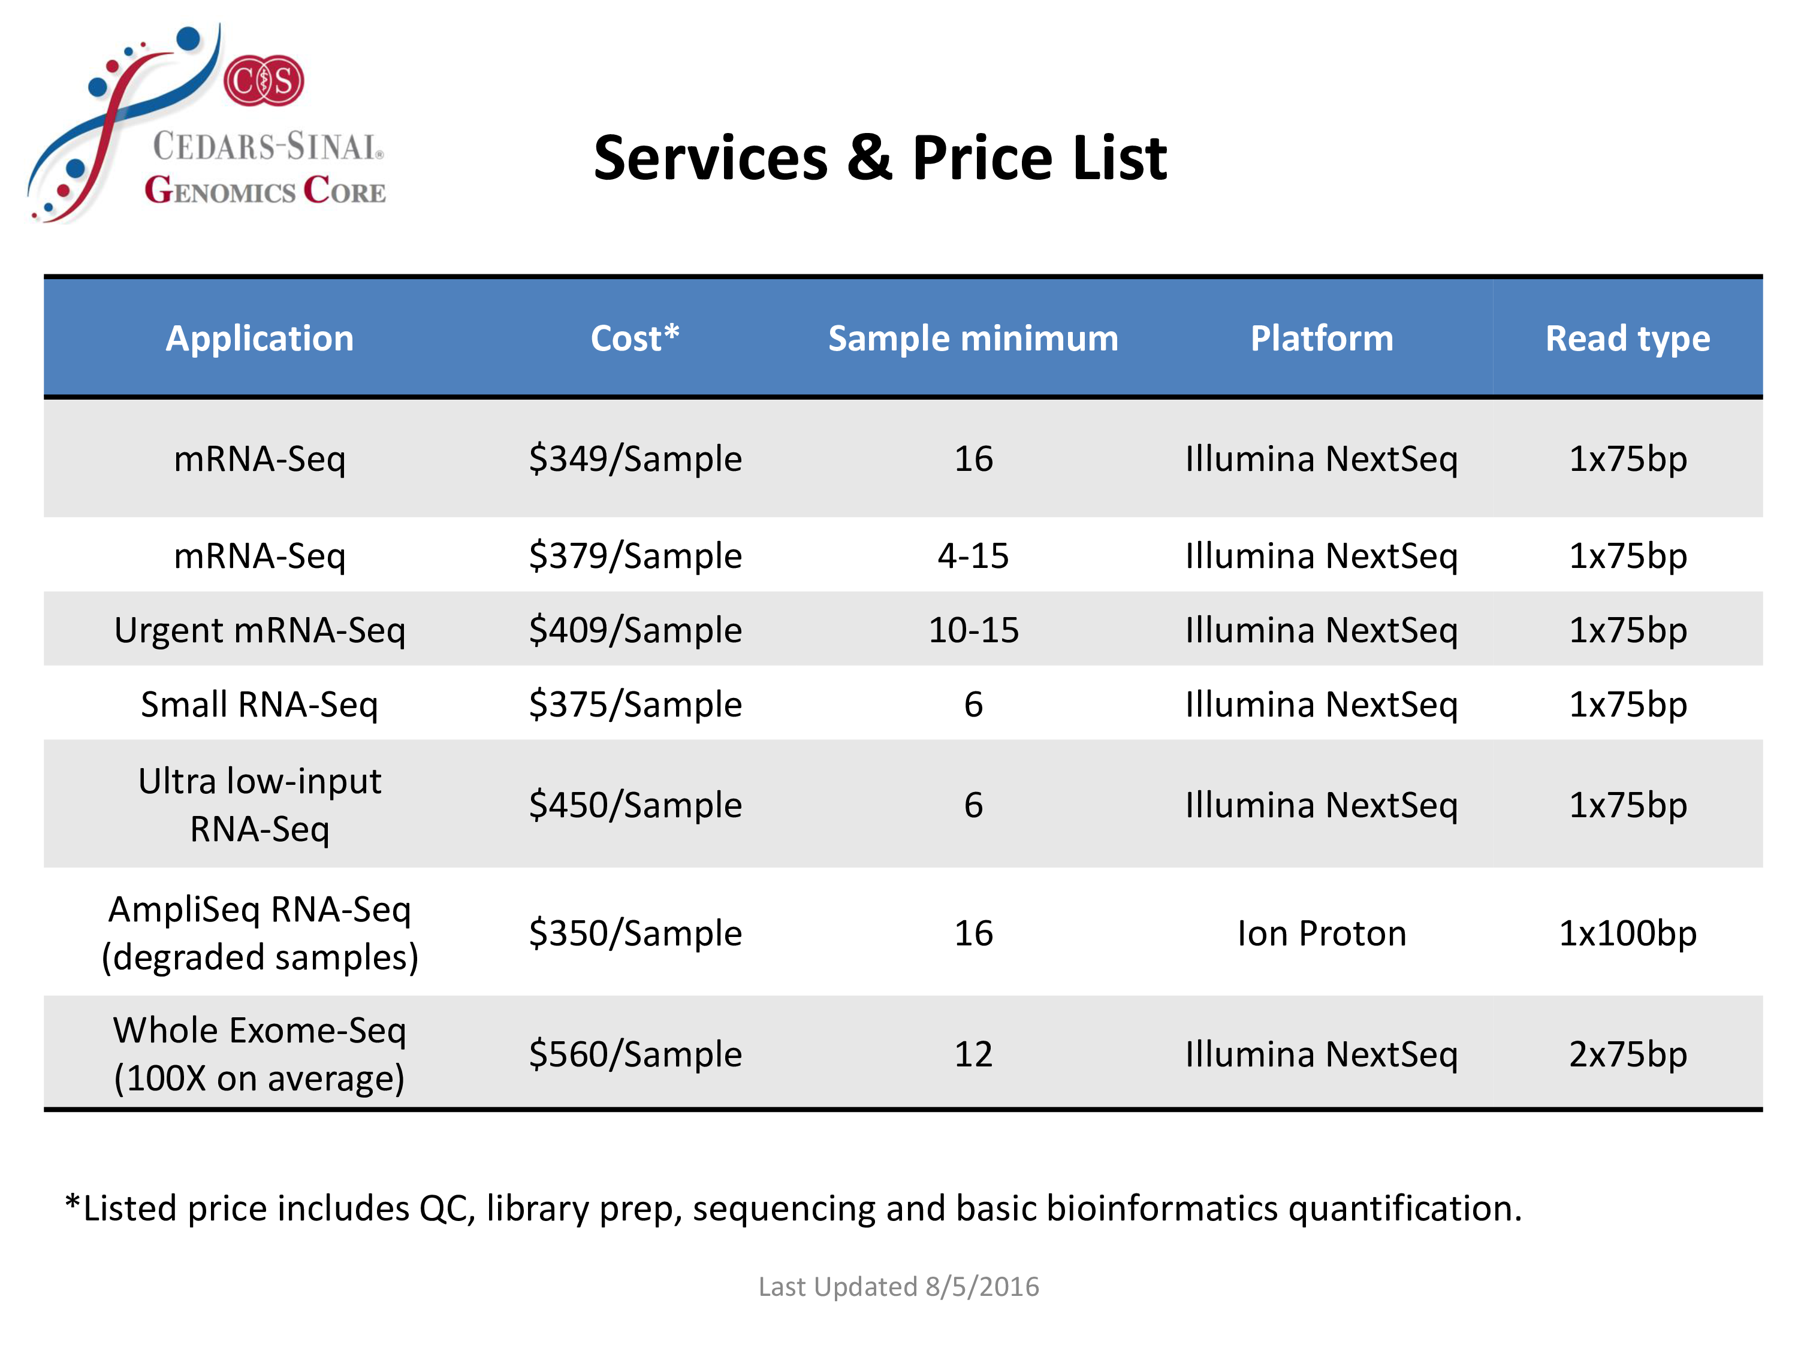Select the Ultra low-input RNA-Seq cell
The height and width of the screenshot is (1348, 1798).
tap(260, 805)
